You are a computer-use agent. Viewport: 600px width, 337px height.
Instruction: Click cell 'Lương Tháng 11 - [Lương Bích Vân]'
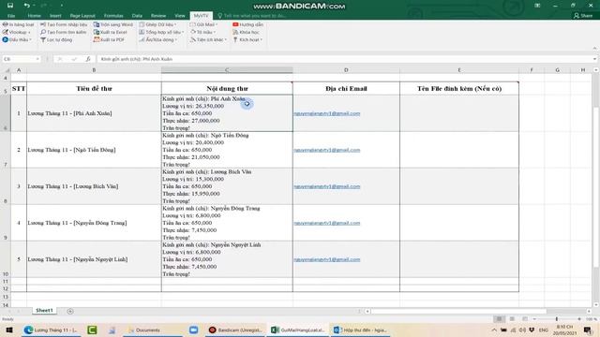click(x=94, y=186)
